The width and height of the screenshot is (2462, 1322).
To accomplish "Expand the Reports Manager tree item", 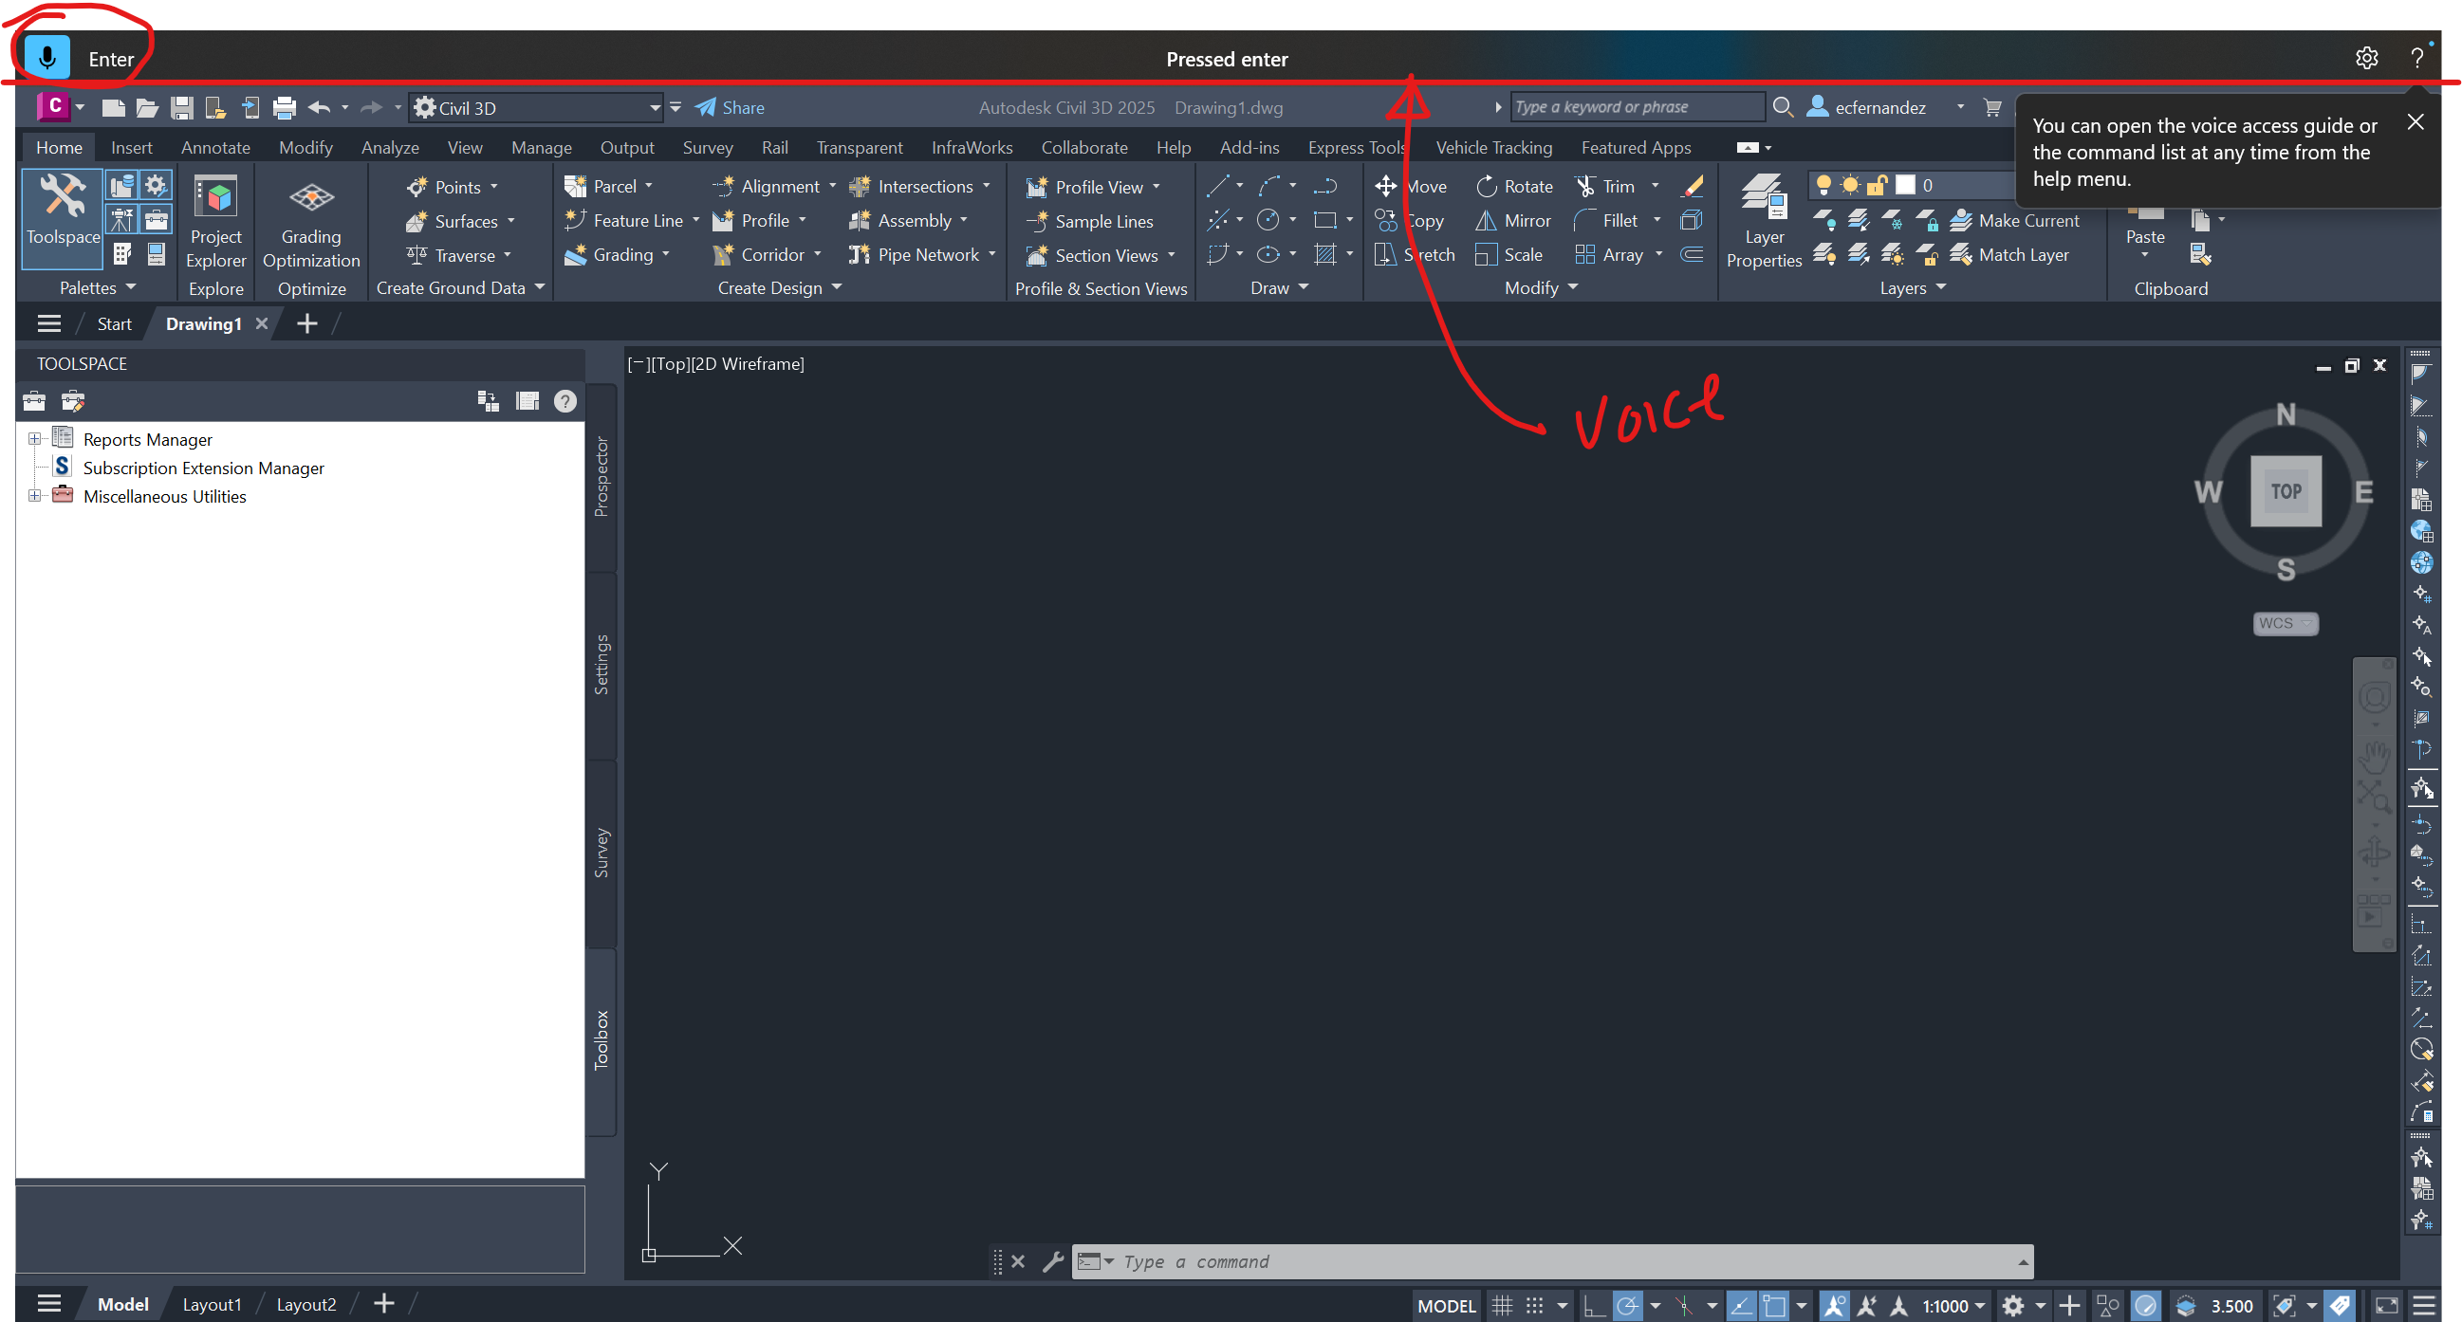I will (x=35, y=437).
